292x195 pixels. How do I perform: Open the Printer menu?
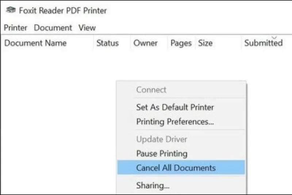click(x=15, y=28)
